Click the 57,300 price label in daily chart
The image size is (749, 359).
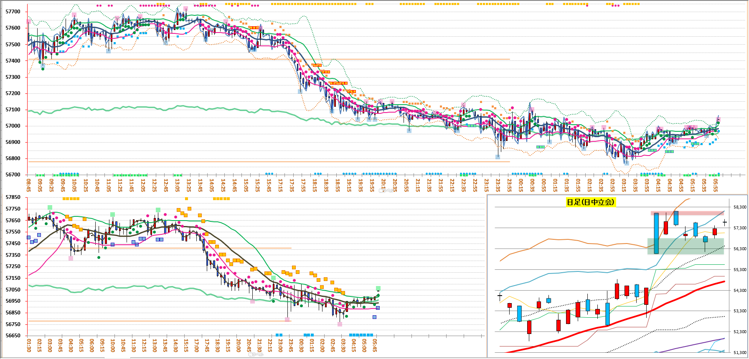click(740, 228)
